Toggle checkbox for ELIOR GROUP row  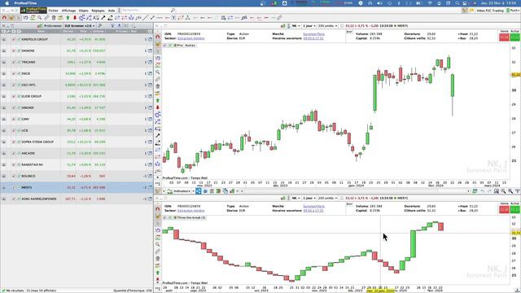point(19,96)
